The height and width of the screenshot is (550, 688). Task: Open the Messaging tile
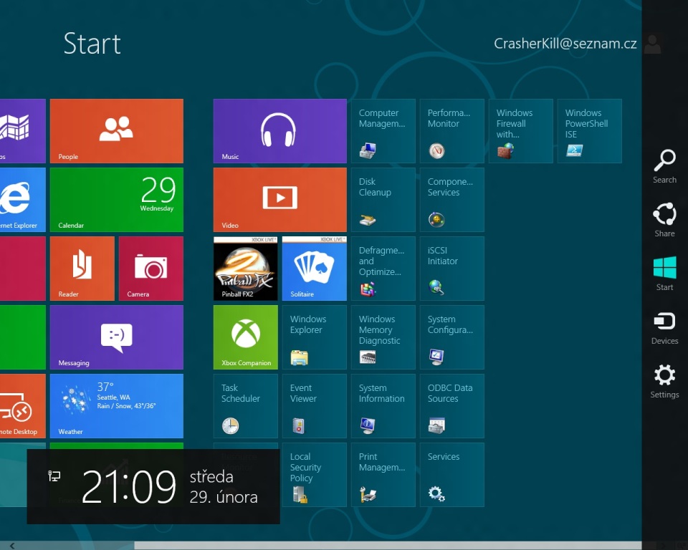pos(117,337)
